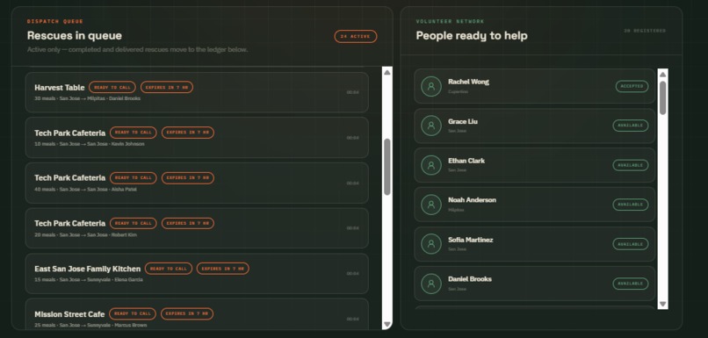Click Ethan Clark's avatar icon

[x=431, y=165]
